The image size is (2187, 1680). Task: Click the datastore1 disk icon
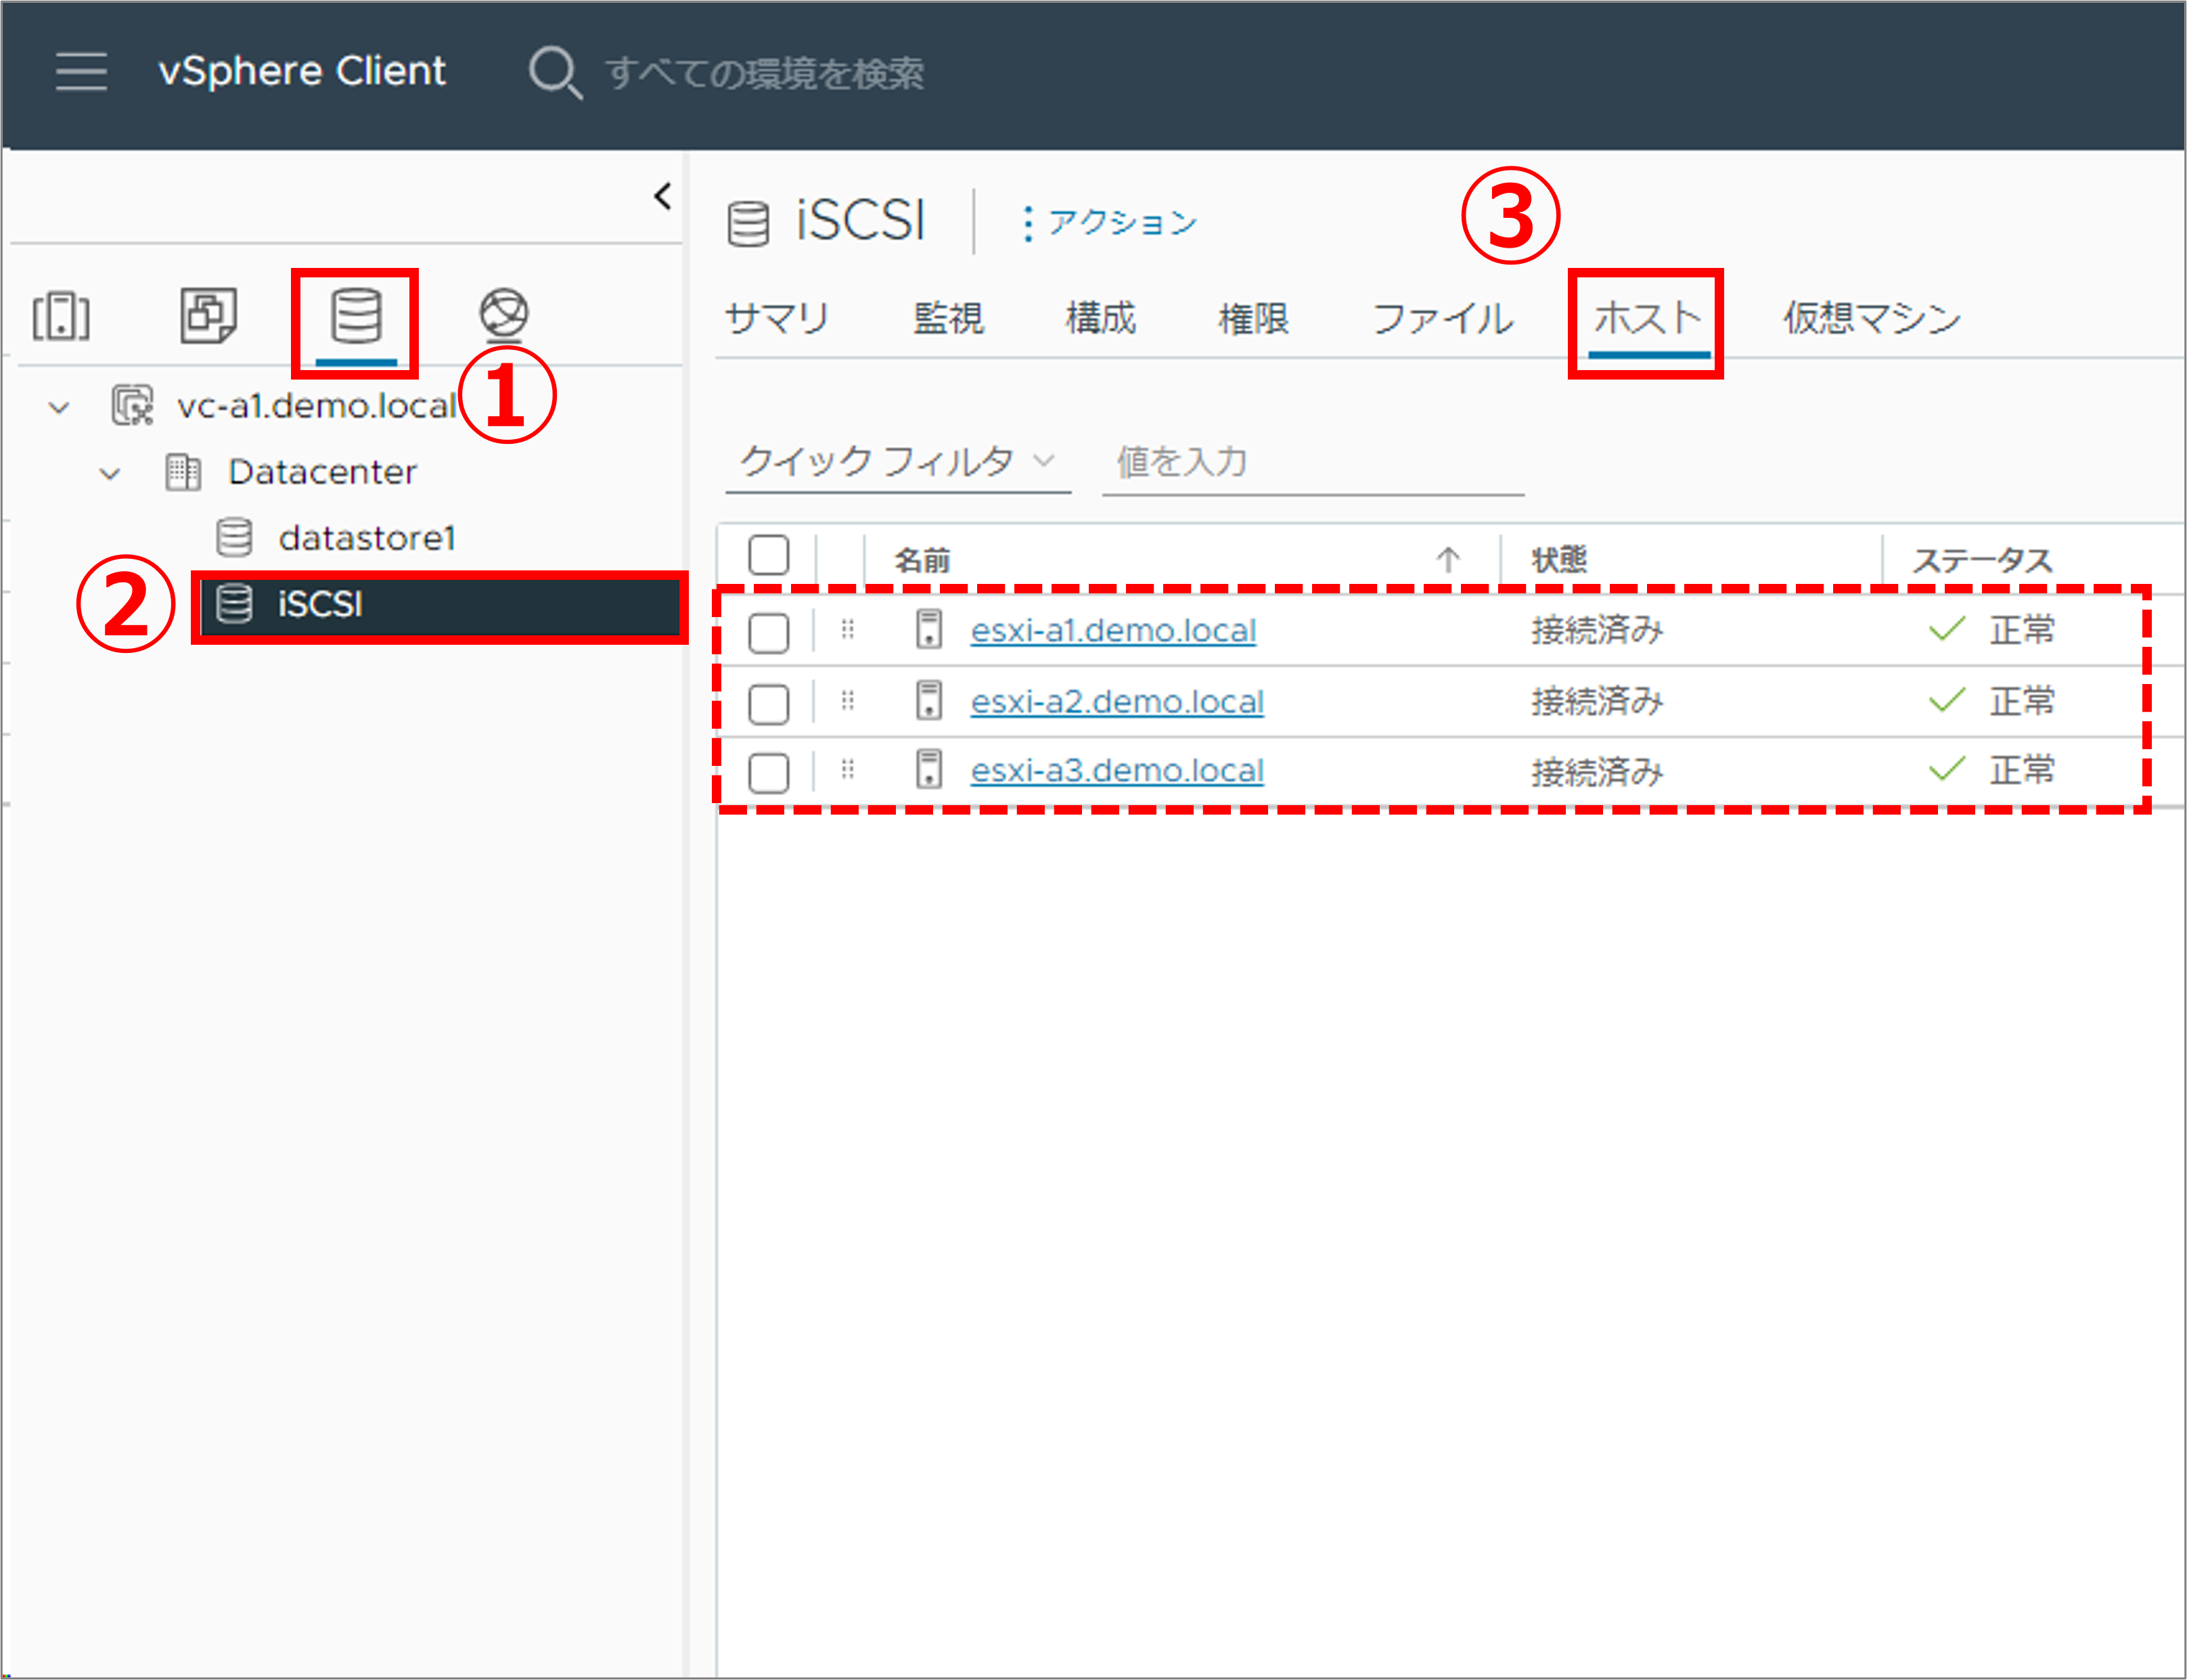point(234,538)
